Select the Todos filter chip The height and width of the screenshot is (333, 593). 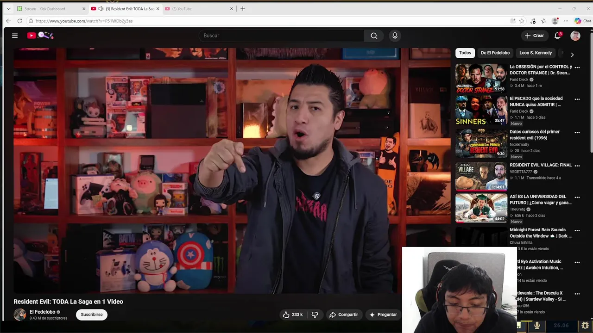[465, 53]
